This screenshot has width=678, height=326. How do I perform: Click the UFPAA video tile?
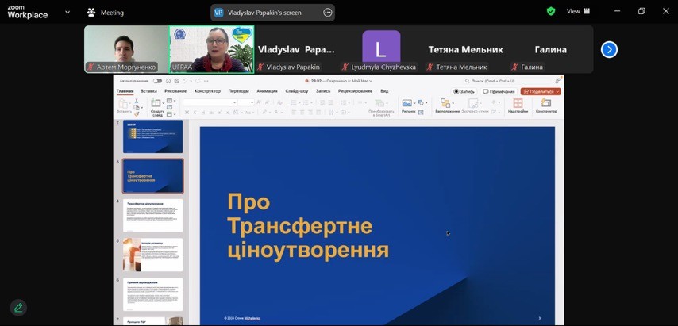pos(211,49)
